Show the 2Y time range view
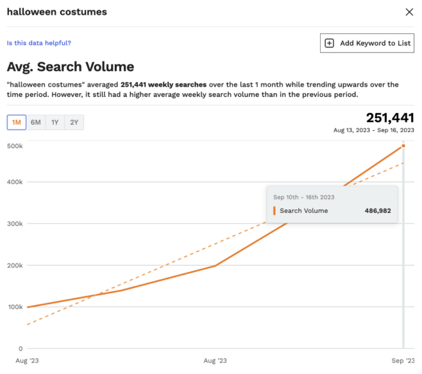This screenshot has width=422, height=374. 74,122
